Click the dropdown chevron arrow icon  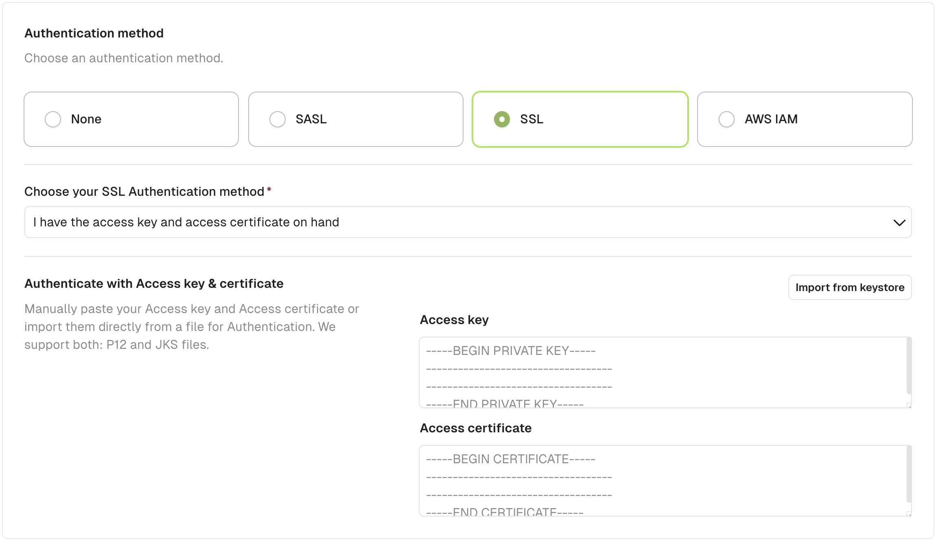point(899,223)
